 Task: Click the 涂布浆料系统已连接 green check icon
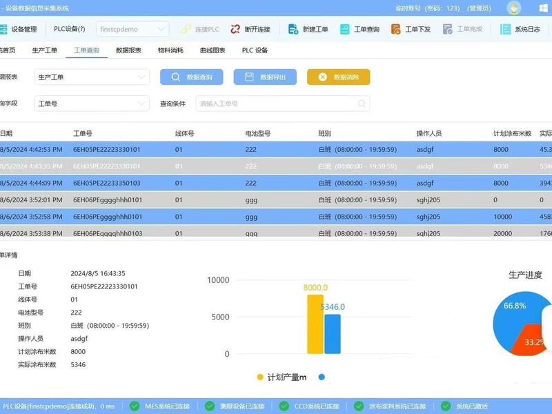(x=358, y=406)
